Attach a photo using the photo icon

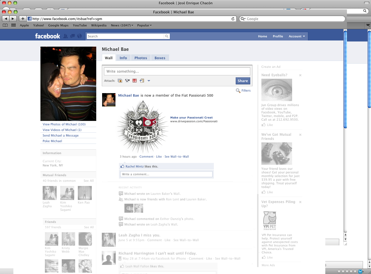tap(120, 81)
